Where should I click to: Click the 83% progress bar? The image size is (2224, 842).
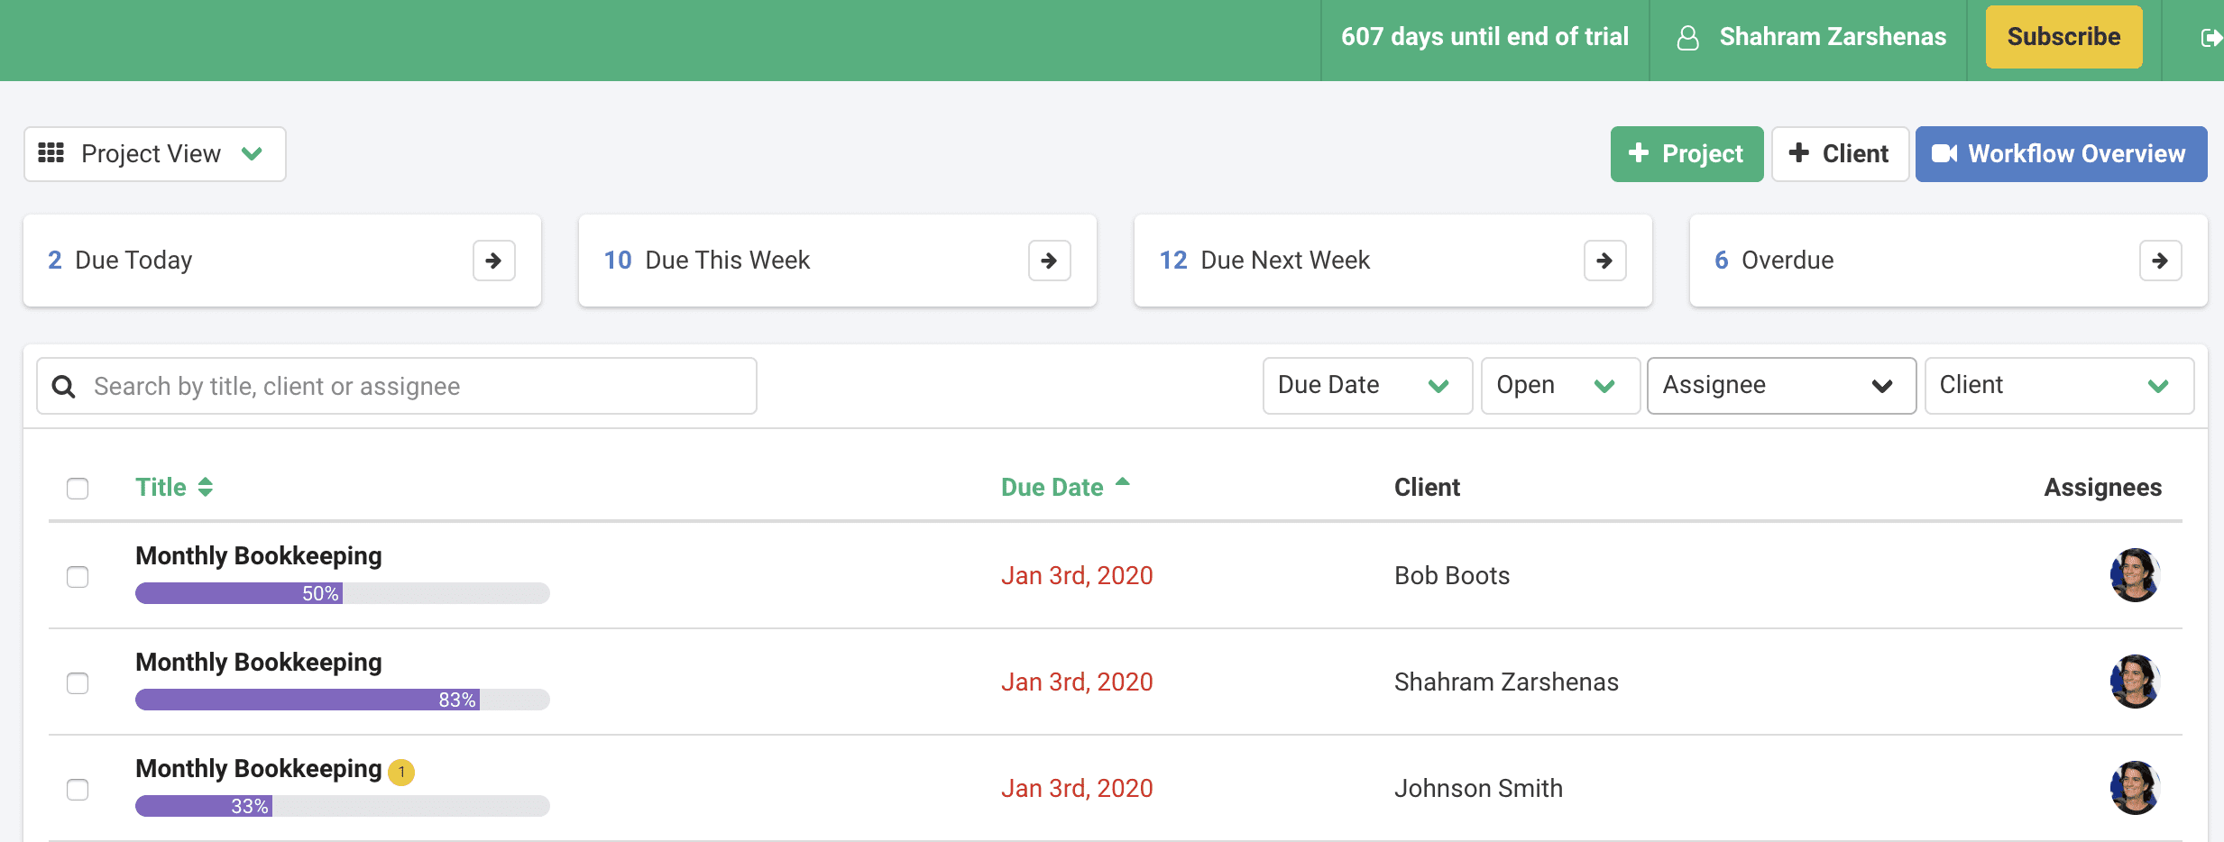click(x=342, y=700)
